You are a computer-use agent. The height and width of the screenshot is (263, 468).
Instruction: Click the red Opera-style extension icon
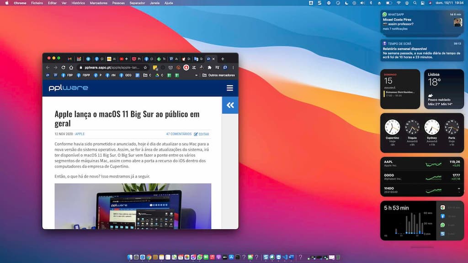tap(186, 68)
